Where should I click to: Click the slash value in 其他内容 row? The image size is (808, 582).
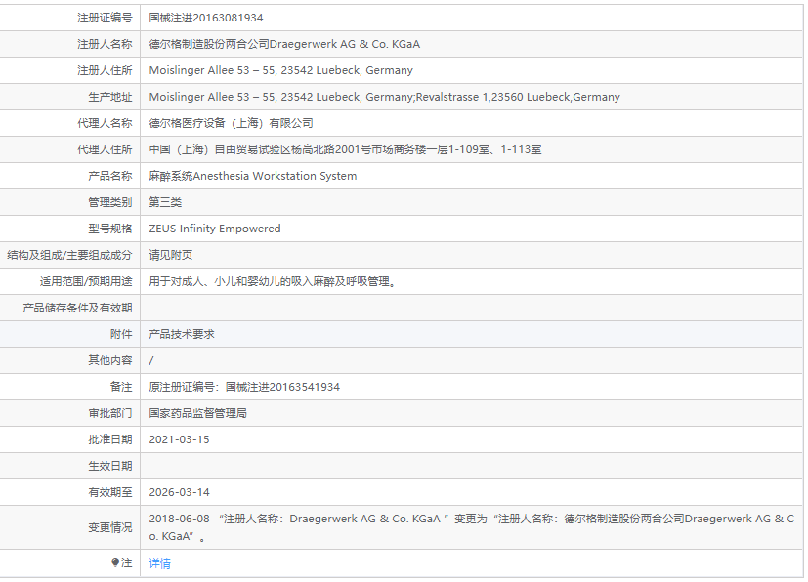(151, 360)
